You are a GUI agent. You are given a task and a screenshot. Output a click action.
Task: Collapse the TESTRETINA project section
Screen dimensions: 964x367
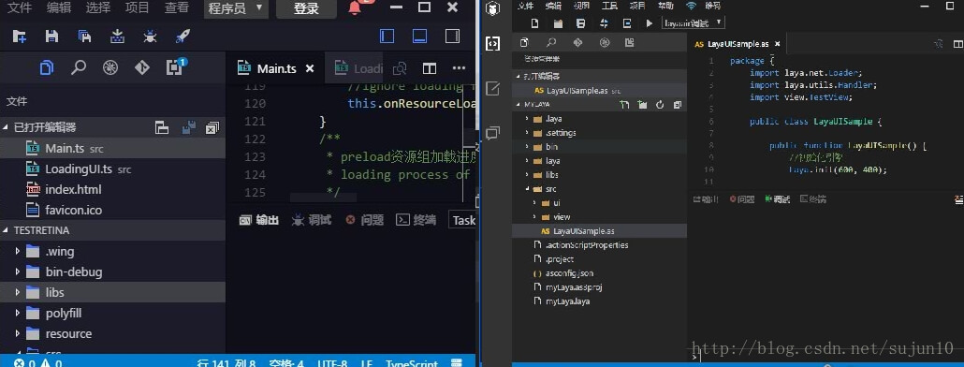pyautogui.click(x=7, y=230)
